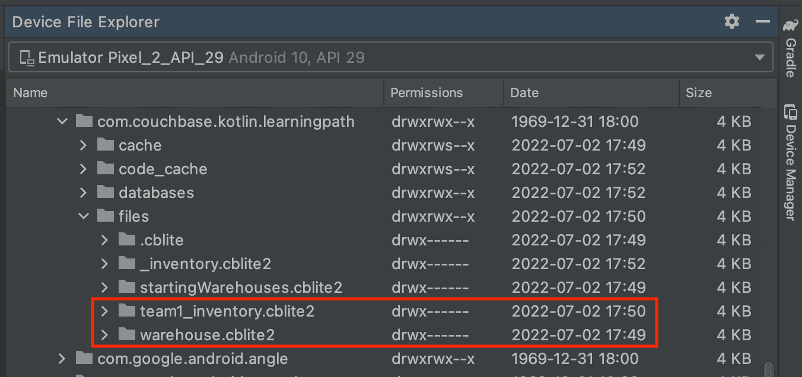Select the com.google.android.angle row name
Viewport: 802px width, 377px height.
192,359
